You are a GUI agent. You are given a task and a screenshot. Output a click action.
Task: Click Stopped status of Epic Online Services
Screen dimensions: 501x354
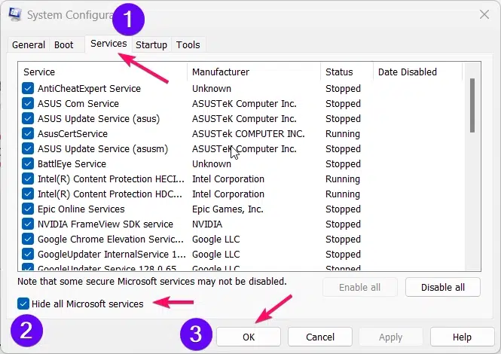343,209
